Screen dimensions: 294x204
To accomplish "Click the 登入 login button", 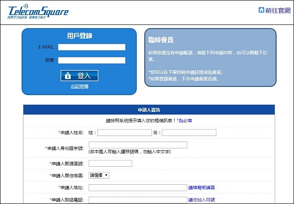I will 79,75.
